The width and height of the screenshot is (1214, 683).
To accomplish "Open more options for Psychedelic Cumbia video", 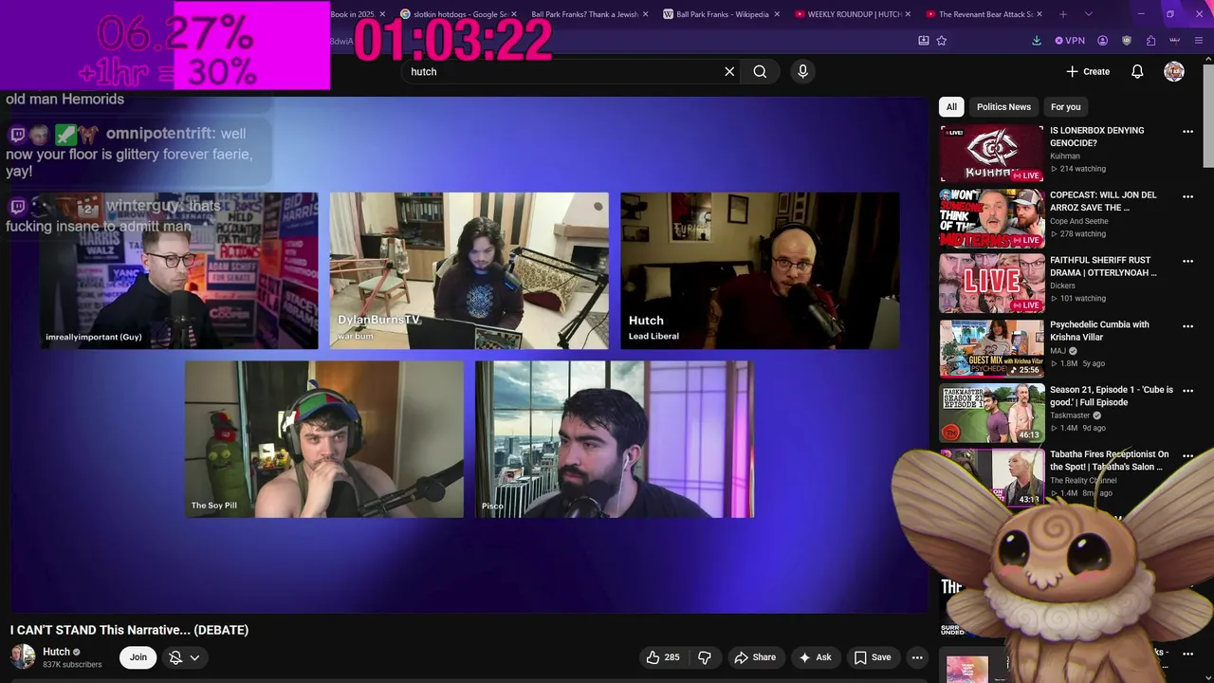I will (x=1187, y=325).
